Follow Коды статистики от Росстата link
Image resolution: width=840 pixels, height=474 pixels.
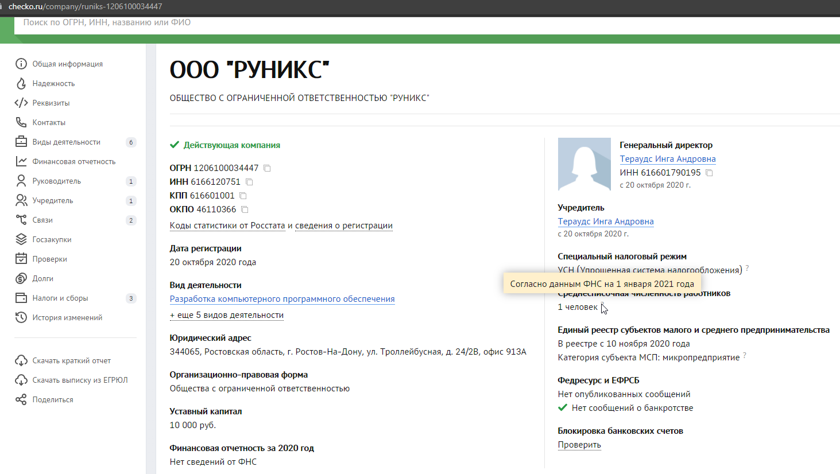coord(227,226)
